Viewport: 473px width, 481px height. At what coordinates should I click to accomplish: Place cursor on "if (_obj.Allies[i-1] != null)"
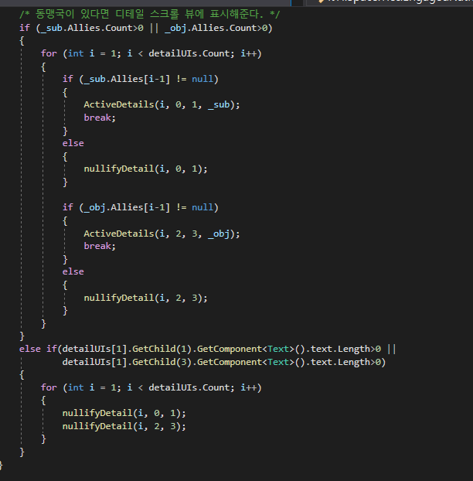pyautogui.click(x=141, y=208)
